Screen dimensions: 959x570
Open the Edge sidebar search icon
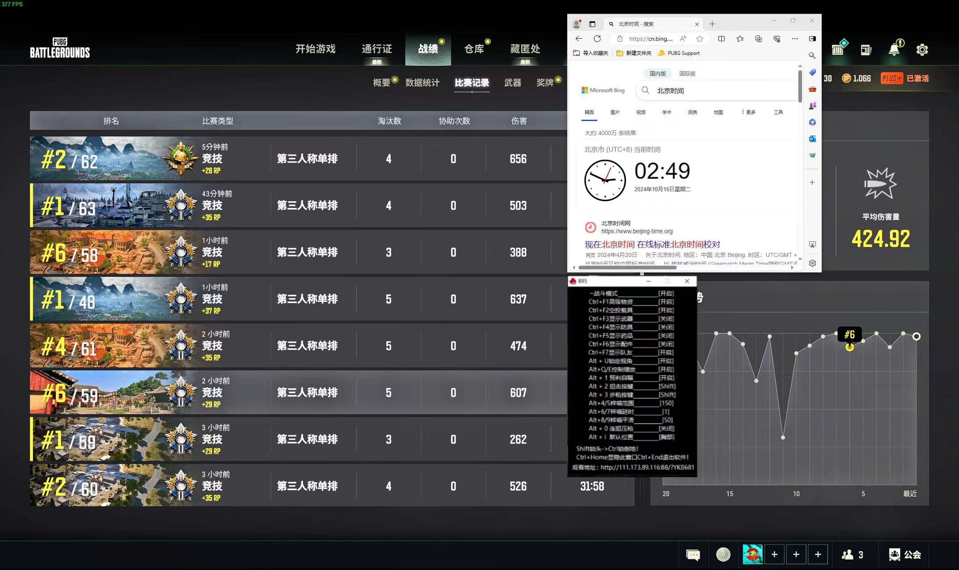812,56
